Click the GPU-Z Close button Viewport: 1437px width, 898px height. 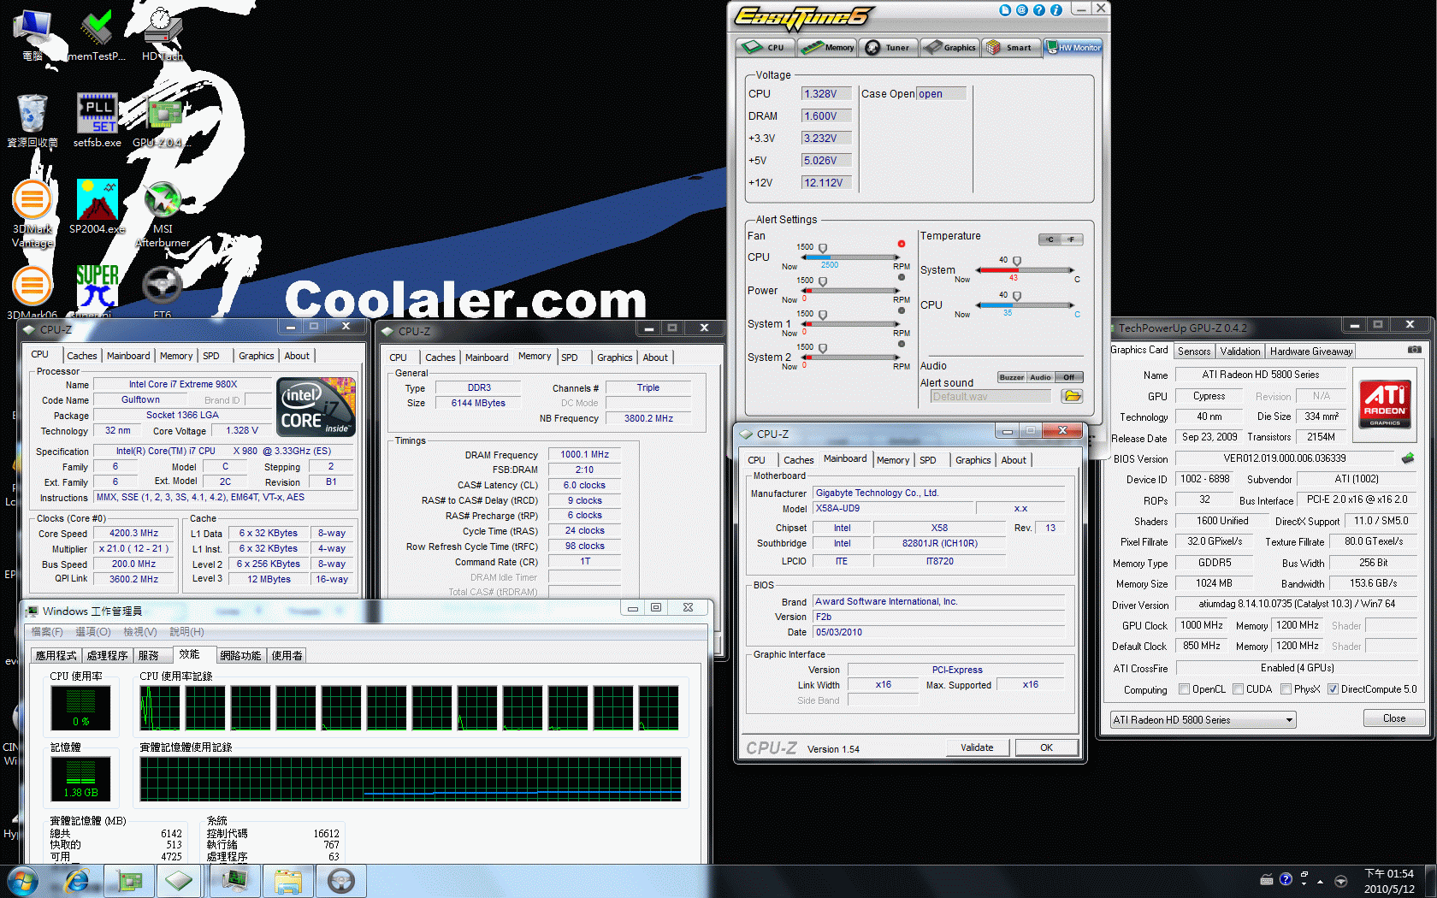(x=1394, y=718)
